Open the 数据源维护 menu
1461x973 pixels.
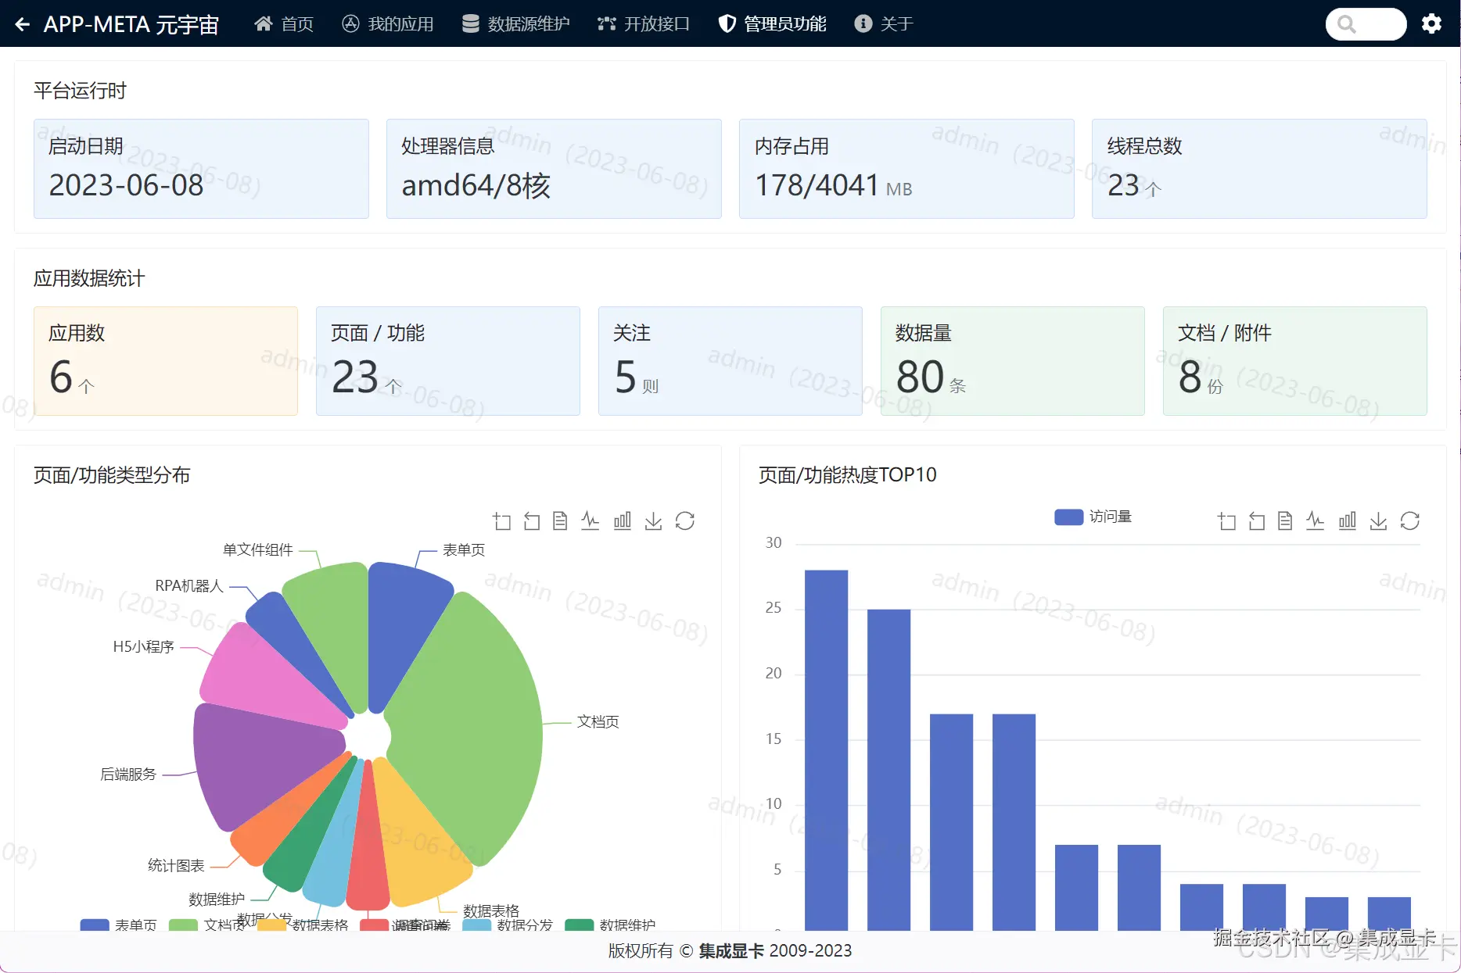pyautogui.click(x=515, y=24)
